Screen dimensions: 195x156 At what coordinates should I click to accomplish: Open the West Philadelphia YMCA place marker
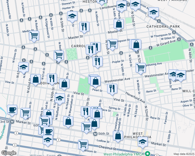point(148,153)
